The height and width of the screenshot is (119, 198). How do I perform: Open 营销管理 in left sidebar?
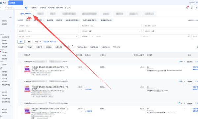point(5,59)
